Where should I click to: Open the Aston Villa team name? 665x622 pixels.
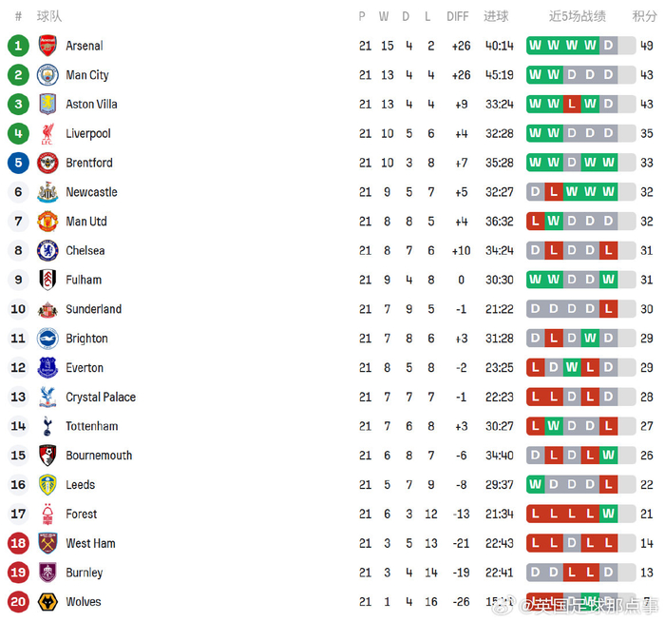pos(91,105)
